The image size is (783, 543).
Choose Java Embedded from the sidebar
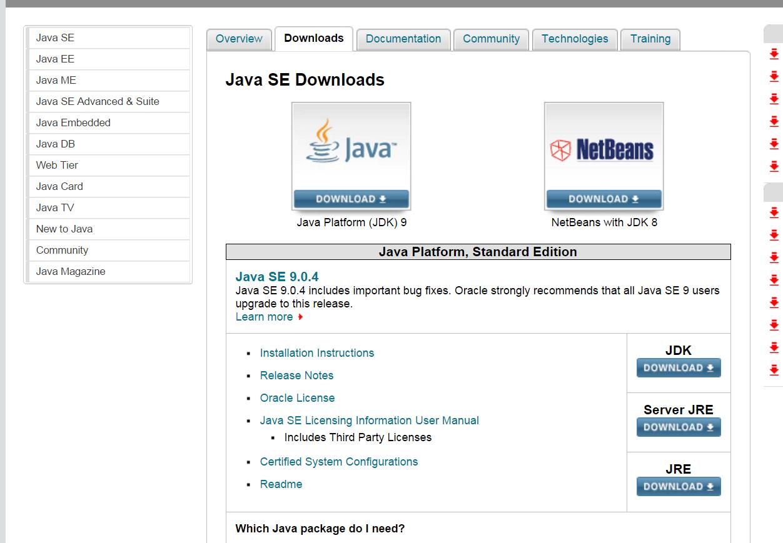pyautogui.click(x=73, y=122)
